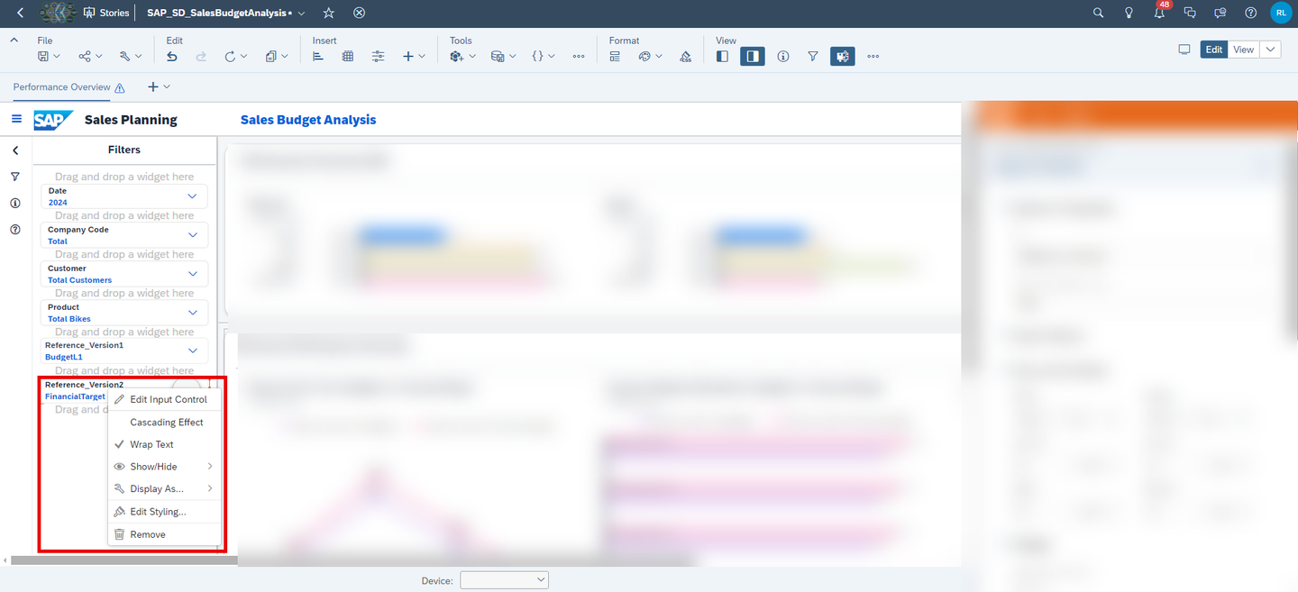This screenshot has width=1298, height=592.
Task: Insert an input control with slider icon
Action: pos(379,56)
